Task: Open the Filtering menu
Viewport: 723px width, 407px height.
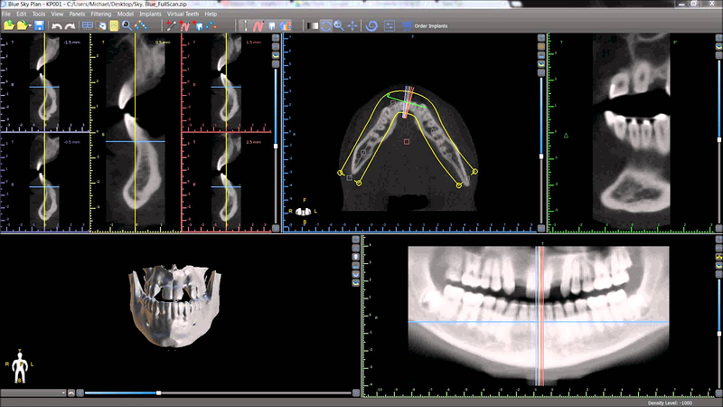Action: point(100,15)
